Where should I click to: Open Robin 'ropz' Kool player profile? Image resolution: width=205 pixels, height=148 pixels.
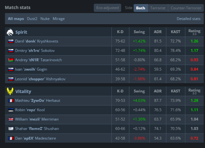point(30,110)
